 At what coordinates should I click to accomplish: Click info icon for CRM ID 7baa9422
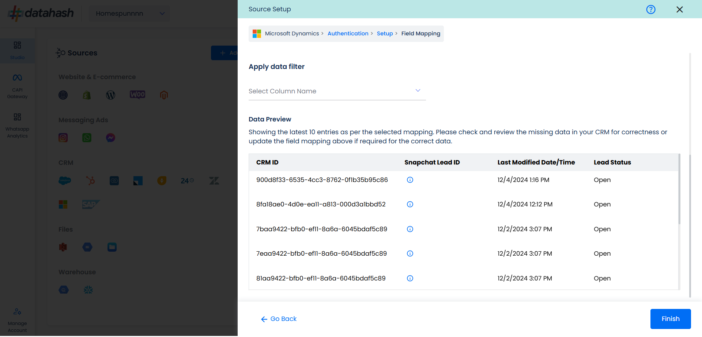(410, 229)
